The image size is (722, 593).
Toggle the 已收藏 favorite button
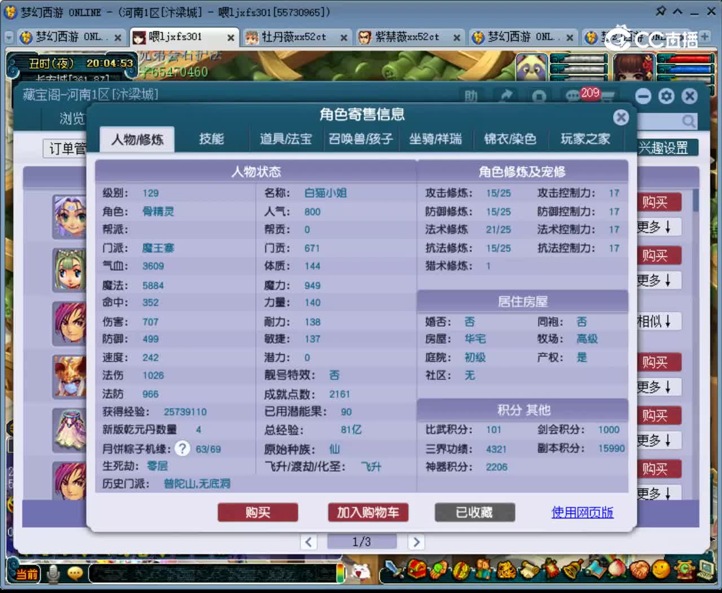pos(474,512)
